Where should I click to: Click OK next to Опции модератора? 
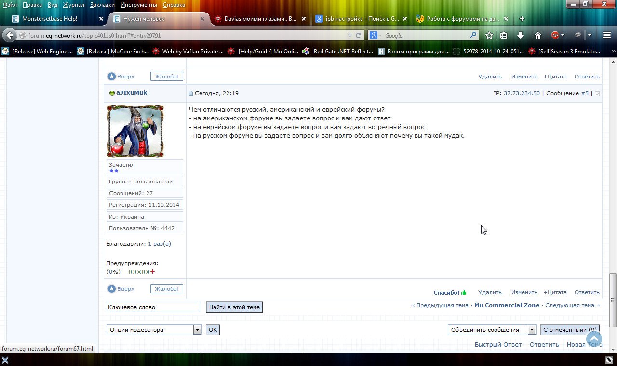[x=213, y=330]
